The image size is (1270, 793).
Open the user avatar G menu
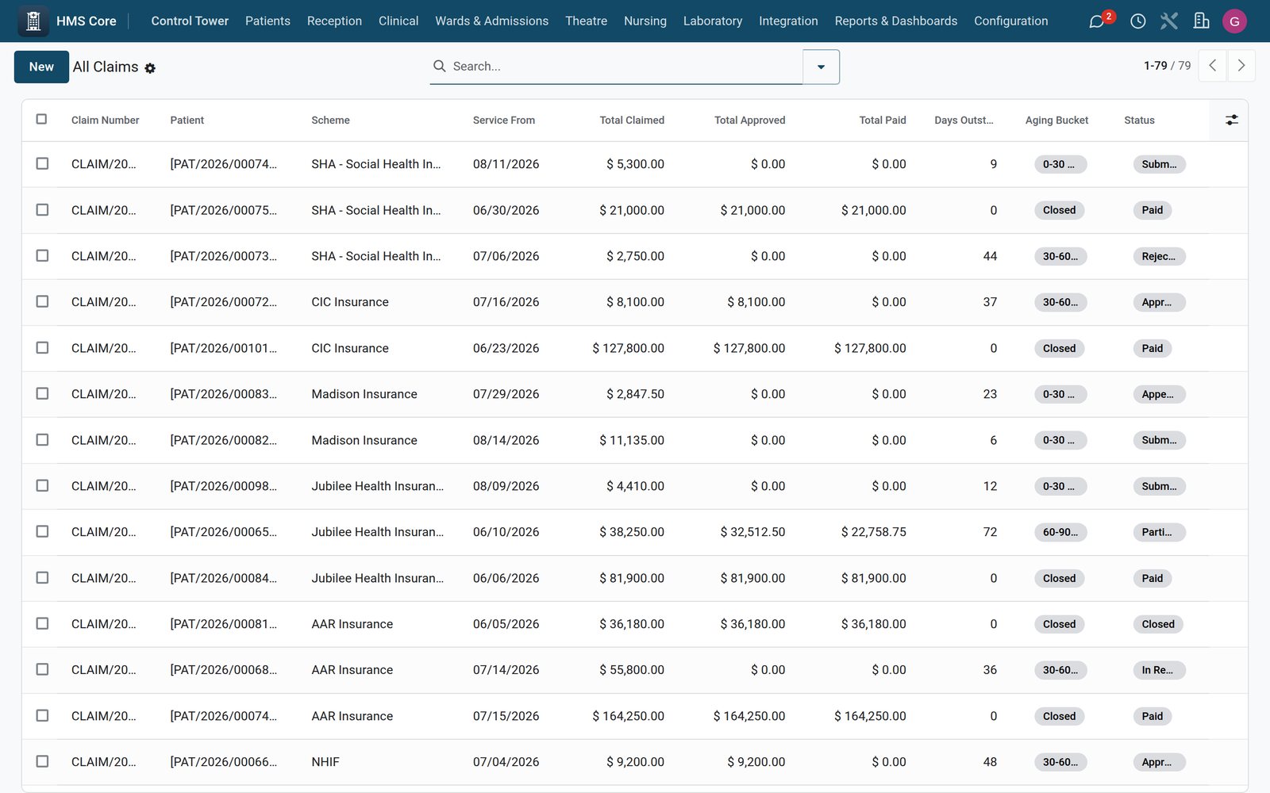pyautogui.click(x=1234, y=21)
